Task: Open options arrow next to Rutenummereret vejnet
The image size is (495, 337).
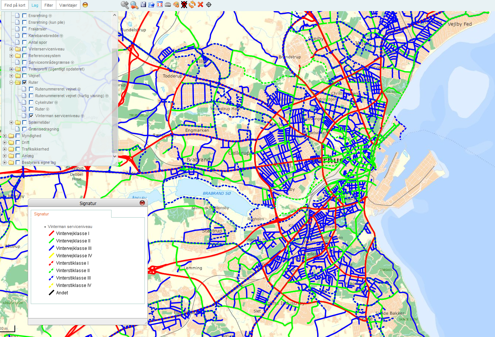Action: tap(79, 89)
